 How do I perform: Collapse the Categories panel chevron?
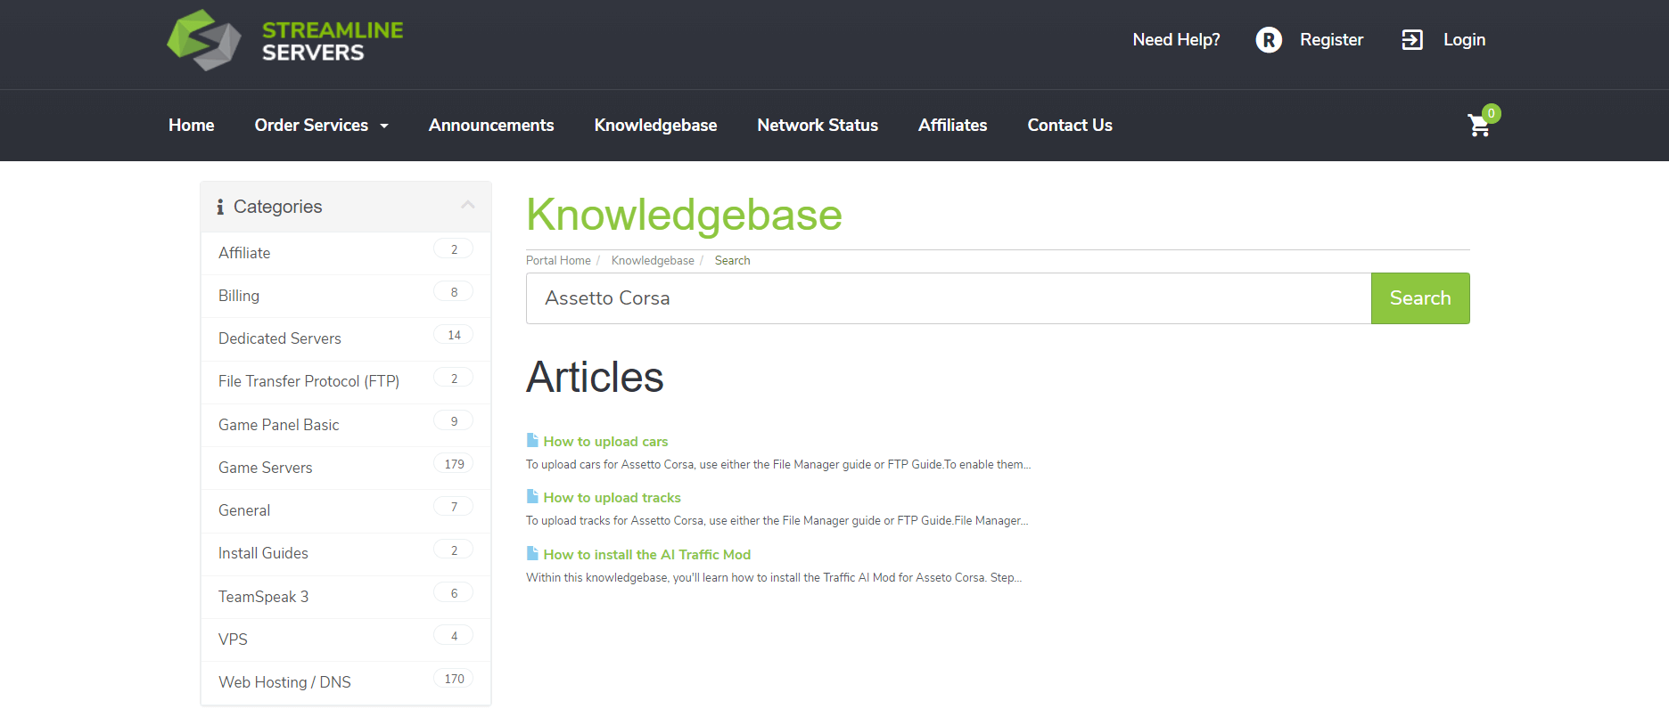(x=468, y=205)
